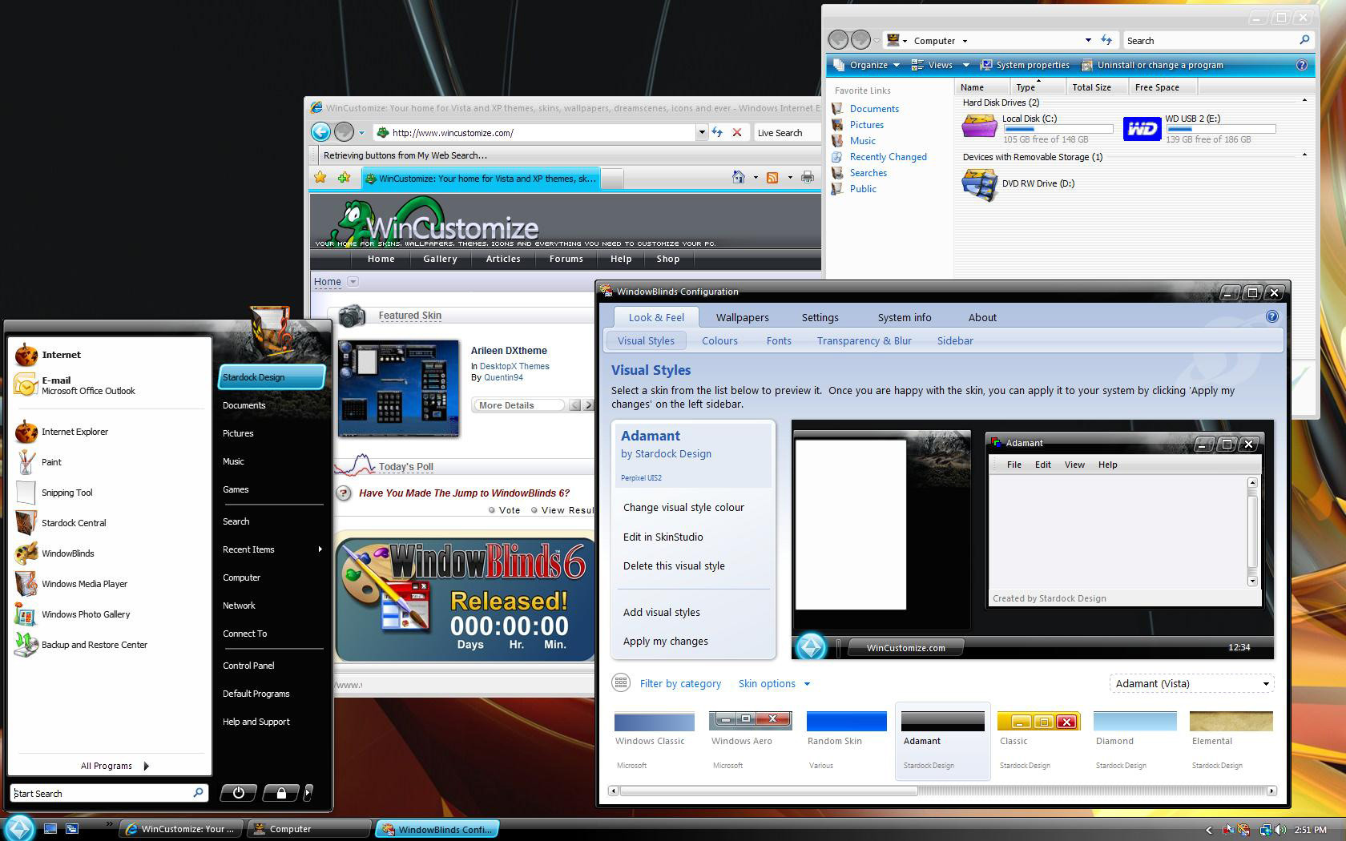The height and width of the screenshot is (841, 1346).
Task: Expand All Programs in Start menu
Action: [x=115, y=766]
